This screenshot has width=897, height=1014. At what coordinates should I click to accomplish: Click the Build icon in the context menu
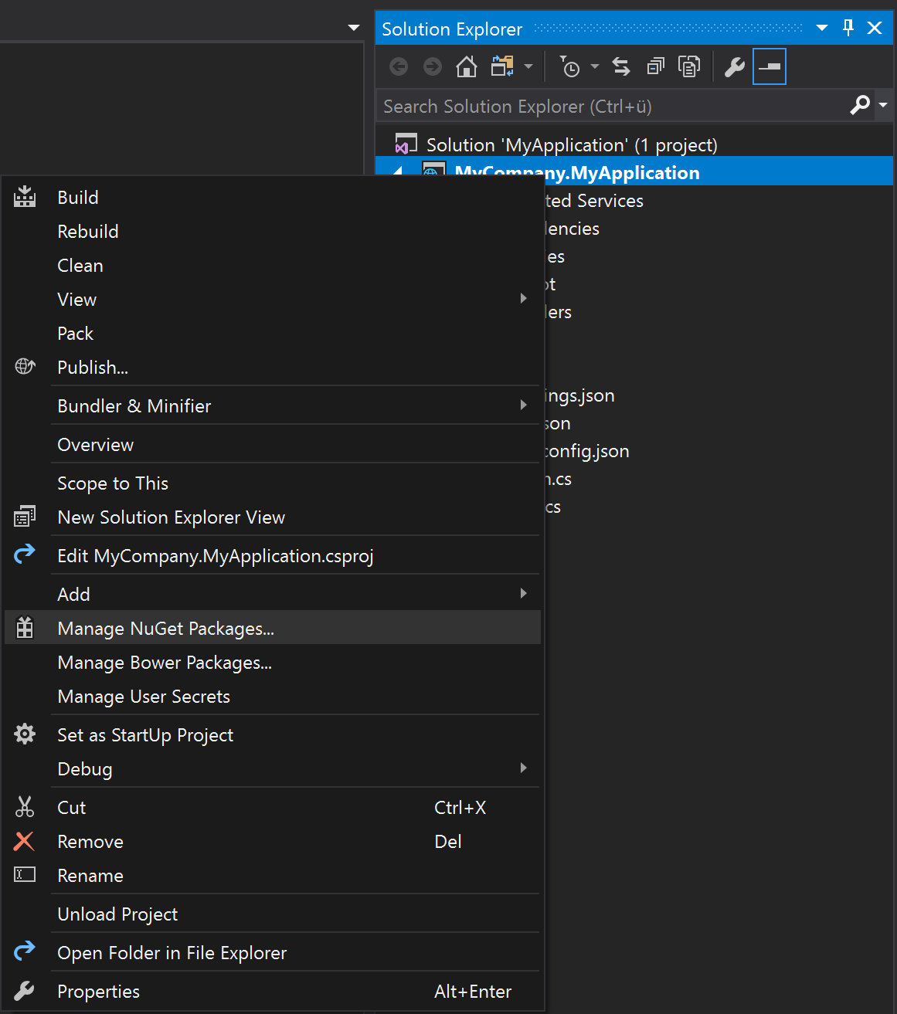(x=25, y=197)
